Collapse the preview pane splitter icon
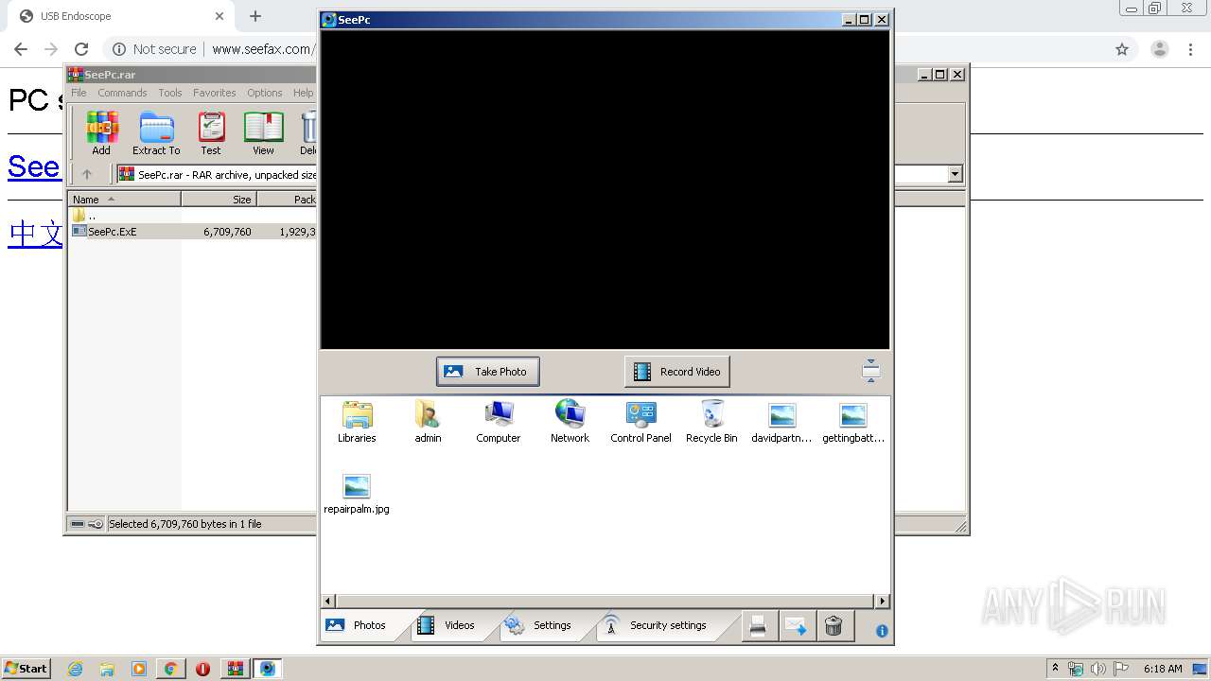This screenshot has width=1211, height=681. pos(871,371)
